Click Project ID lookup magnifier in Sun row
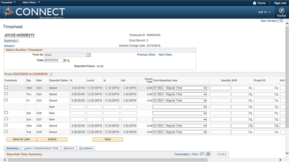This screenshot has width=289, height=162. click(277, 120)
